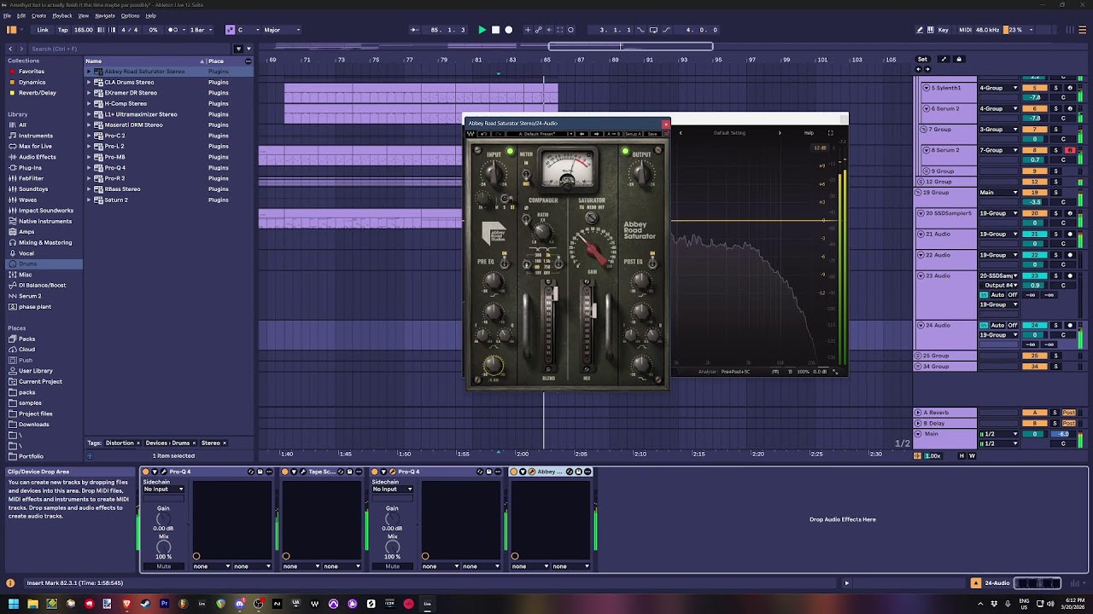Screen dimensions: 1093x614
Task: Open 5 Sylenth1 track routing dropdown 4-Group
Action: 997,88
